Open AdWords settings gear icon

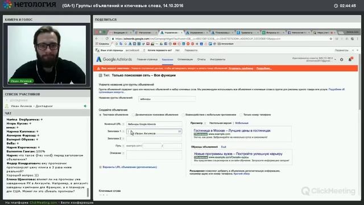341,60
